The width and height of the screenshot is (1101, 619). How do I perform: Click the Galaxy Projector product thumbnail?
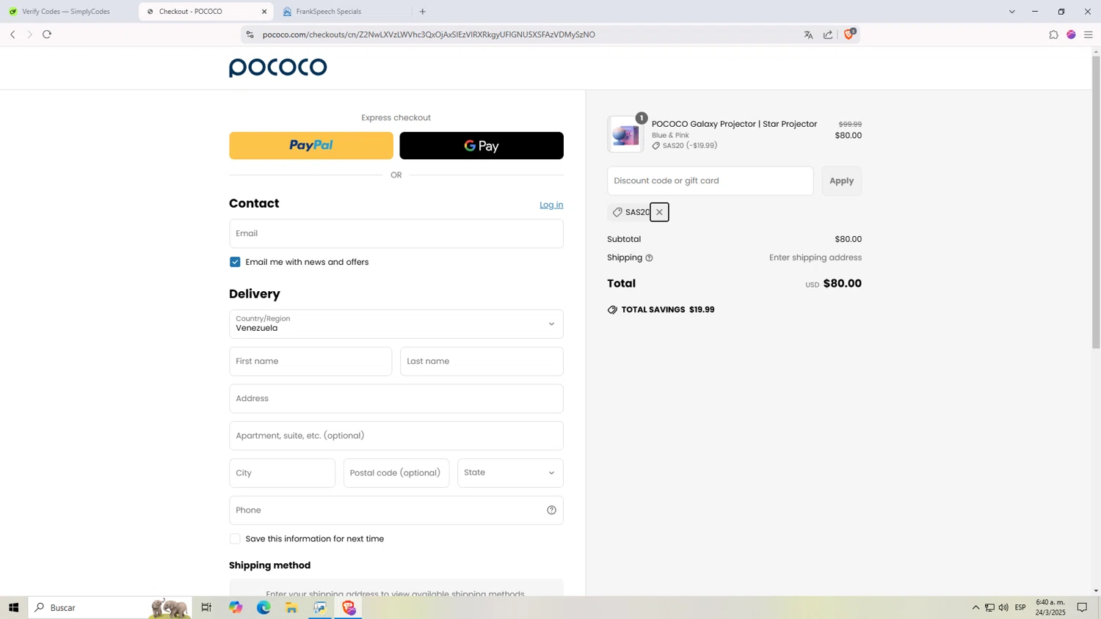pos(625,134)
